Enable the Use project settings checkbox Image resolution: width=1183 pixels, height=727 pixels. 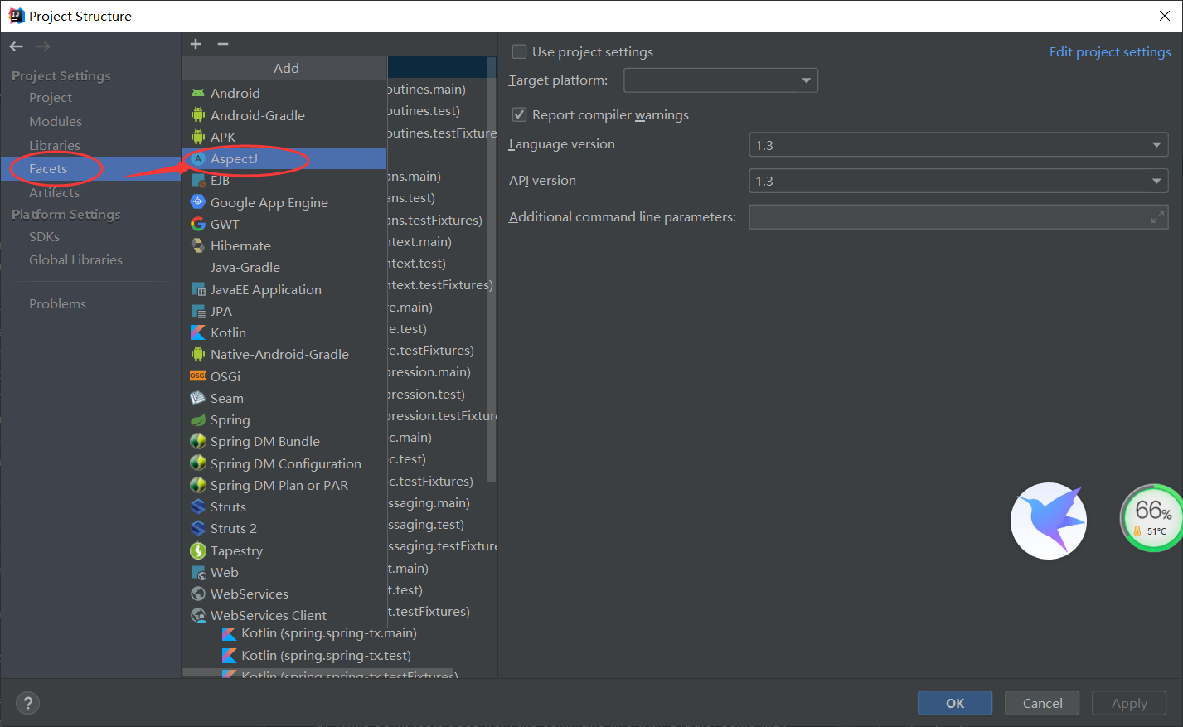point(518,51)
